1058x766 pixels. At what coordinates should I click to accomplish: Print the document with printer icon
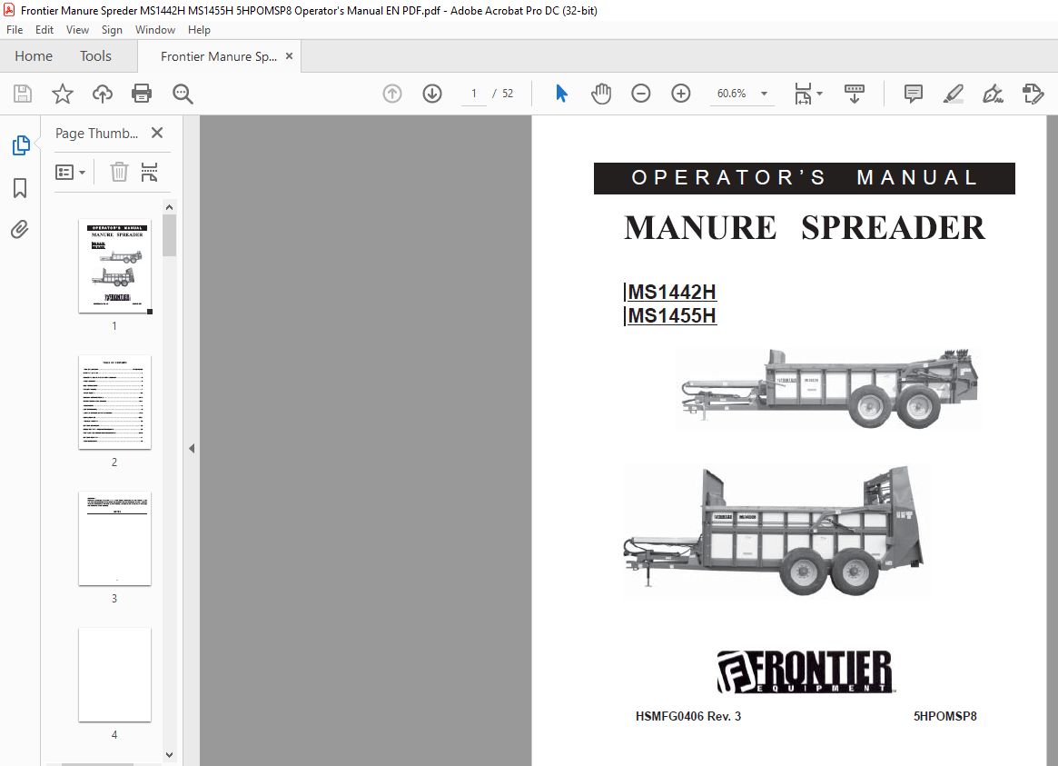coord(142,93)
